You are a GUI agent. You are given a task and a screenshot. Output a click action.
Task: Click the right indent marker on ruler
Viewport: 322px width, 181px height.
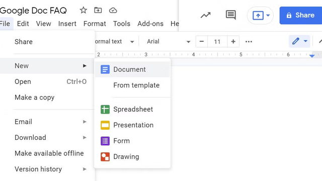coord(312,56)
